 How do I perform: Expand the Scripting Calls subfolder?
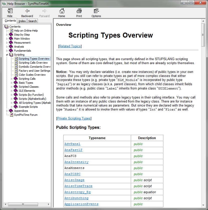(x=12, y=79)
